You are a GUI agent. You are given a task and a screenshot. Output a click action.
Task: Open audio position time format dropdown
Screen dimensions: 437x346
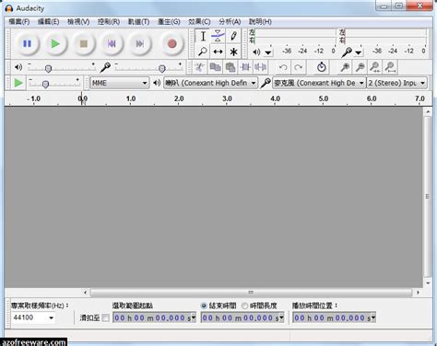pyautogui.click(x=373, y=317)
